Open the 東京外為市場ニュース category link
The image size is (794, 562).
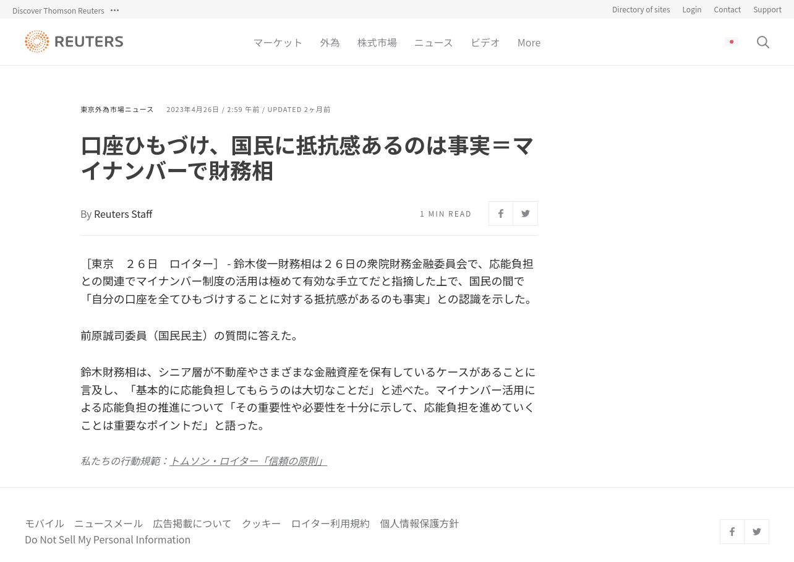[x=117, y=110]
